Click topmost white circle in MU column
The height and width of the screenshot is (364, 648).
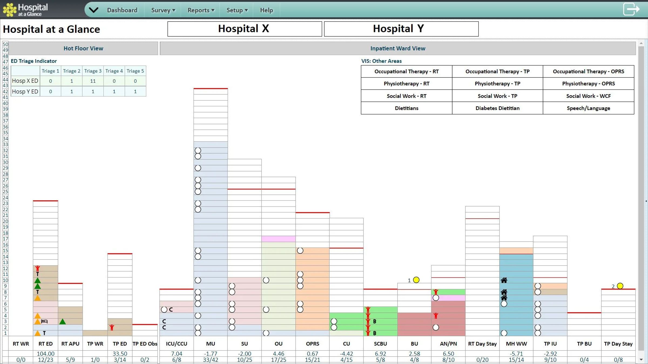[x=198, y=150]
